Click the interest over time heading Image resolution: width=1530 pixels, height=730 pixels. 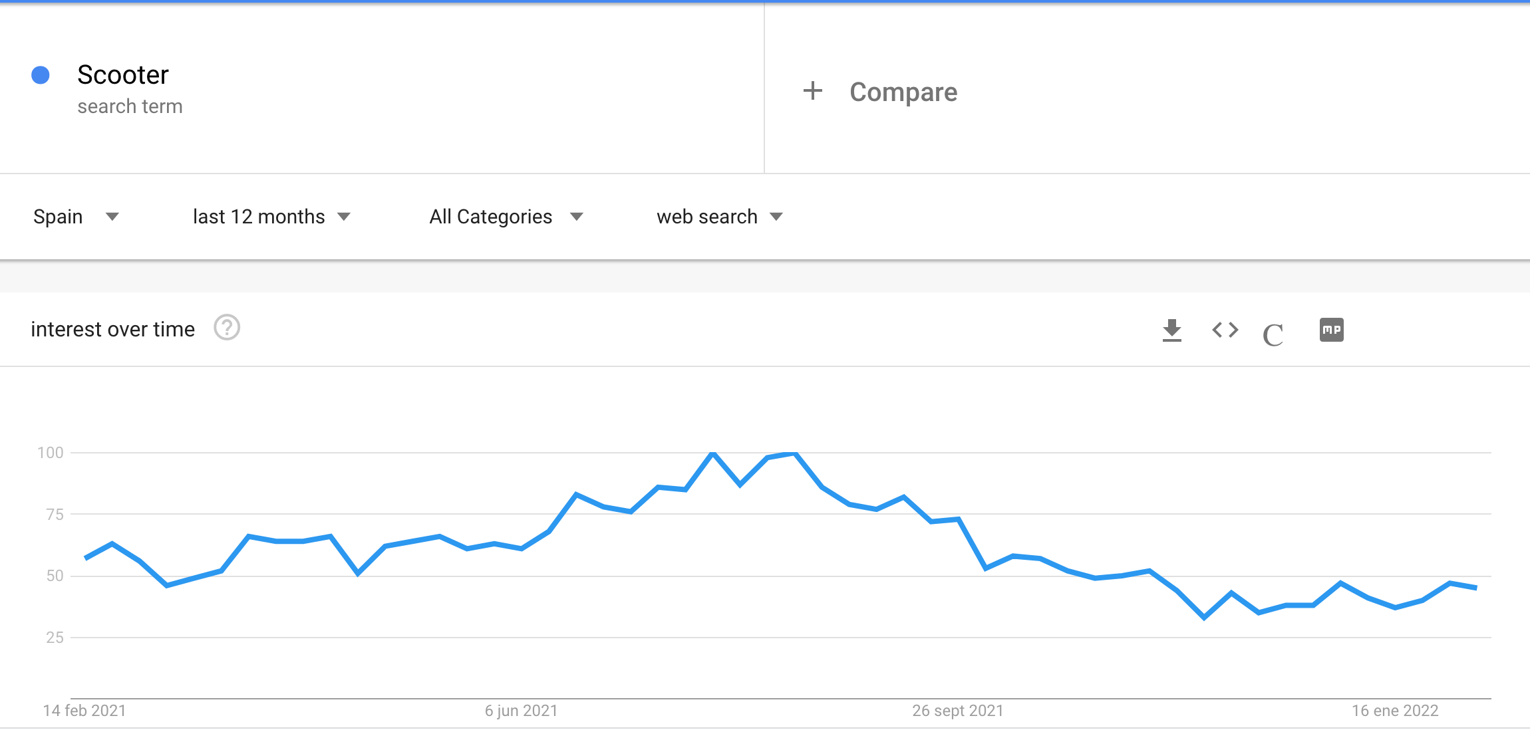112,328
